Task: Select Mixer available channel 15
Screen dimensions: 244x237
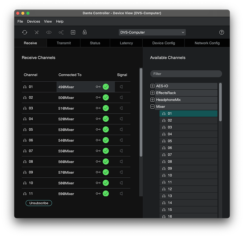Action: coord(188,210)
